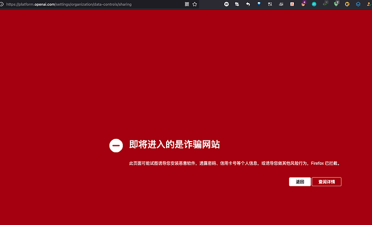Click the 返回 (go back) button

[300, 181]
